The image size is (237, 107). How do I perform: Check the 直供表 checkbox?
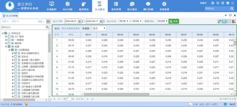point(9,43)
